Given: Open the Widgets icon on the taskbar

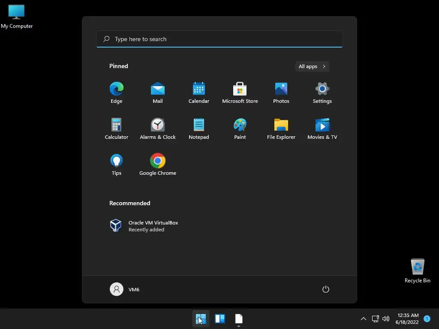Looking at the screenshot, I should tap(220, 319).
